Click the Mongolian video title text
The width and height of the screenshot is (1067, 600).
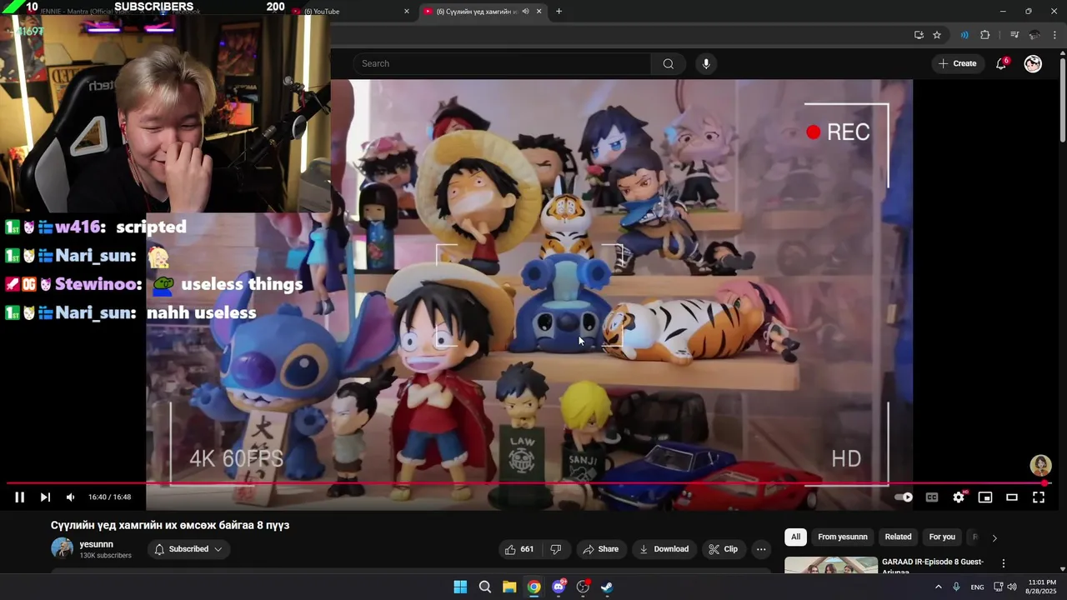(170, 525)
